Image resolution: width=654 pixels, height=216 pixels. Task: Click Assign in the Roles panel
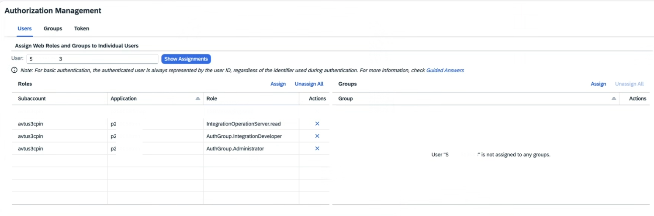click(x=278, y=84)
